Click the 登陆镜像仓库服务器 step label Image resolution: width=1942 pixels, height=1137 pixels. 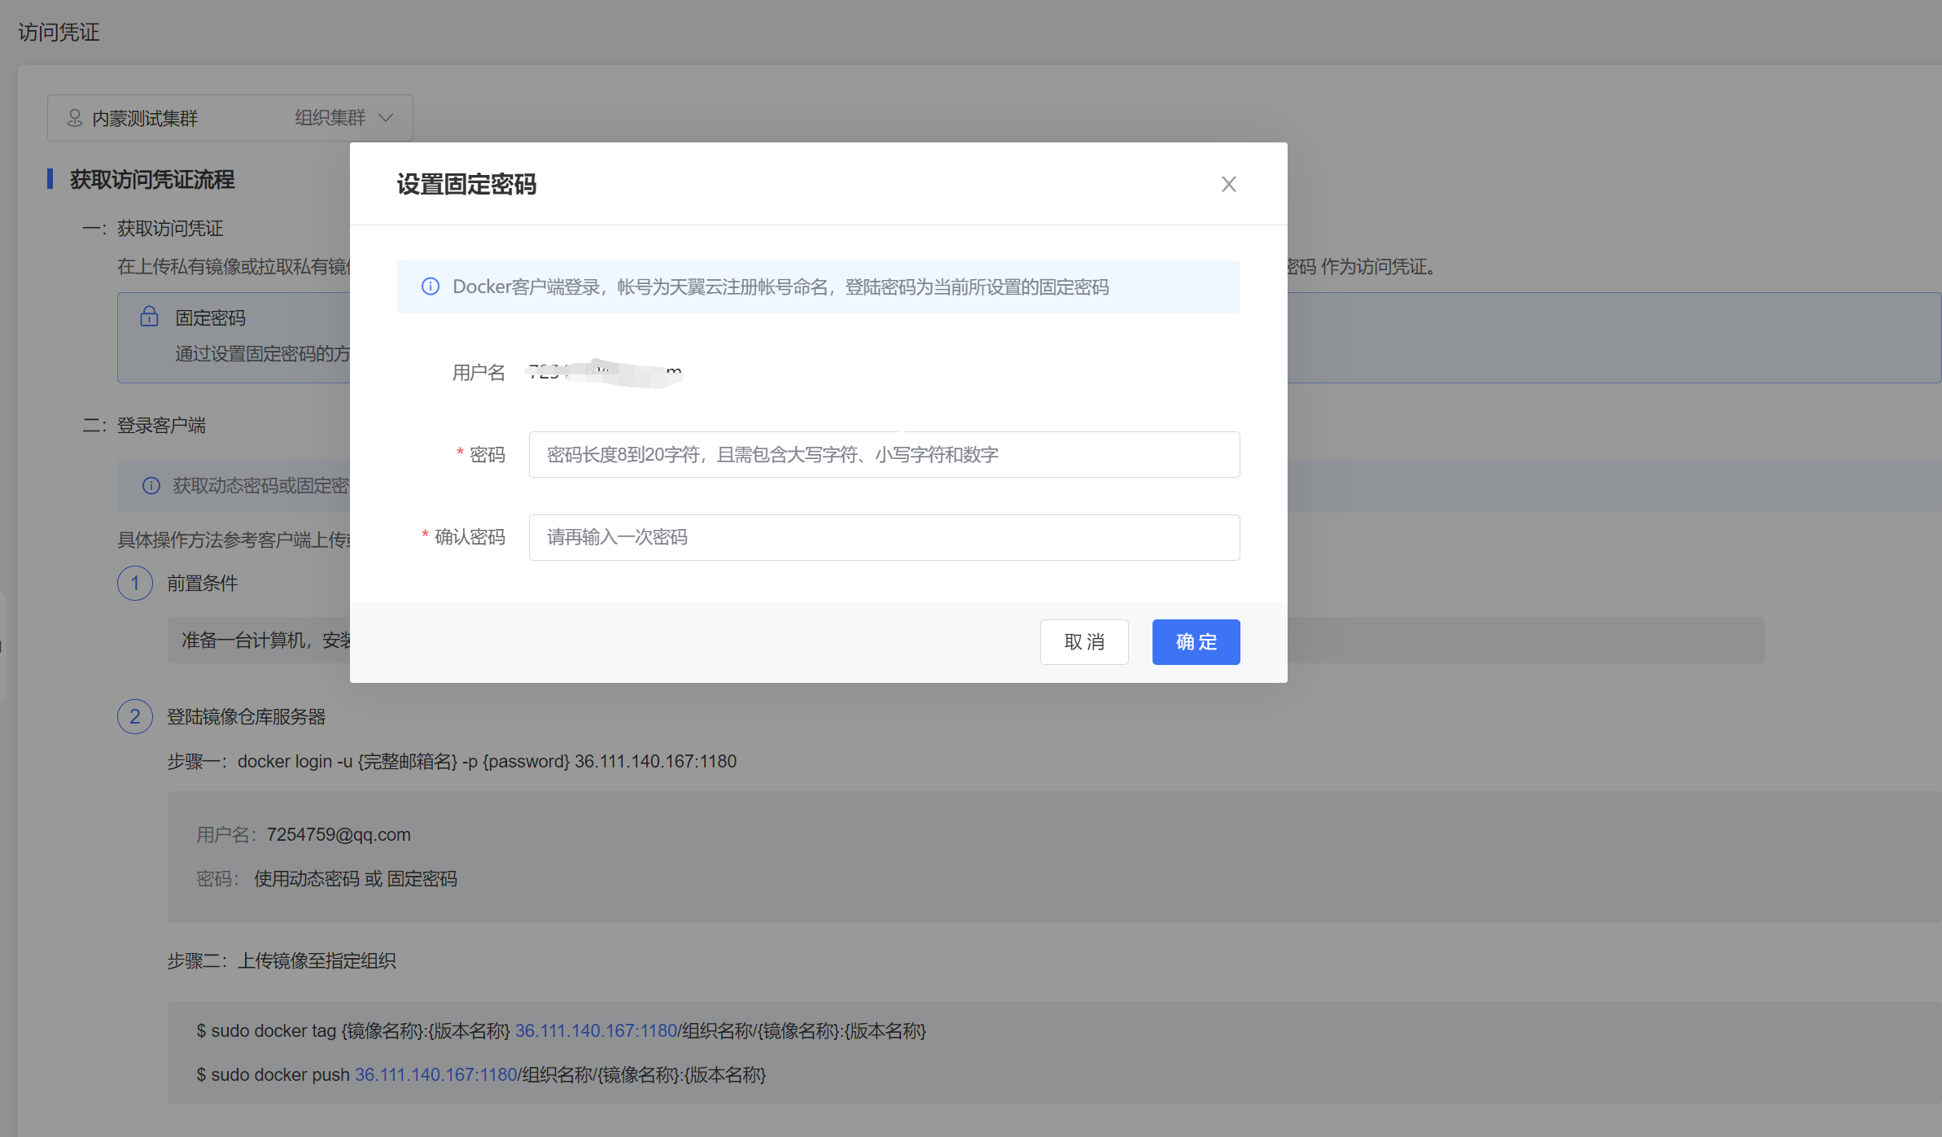247,716
